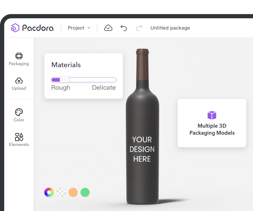
Task: Choose the green color swatch
Action: 85,192
